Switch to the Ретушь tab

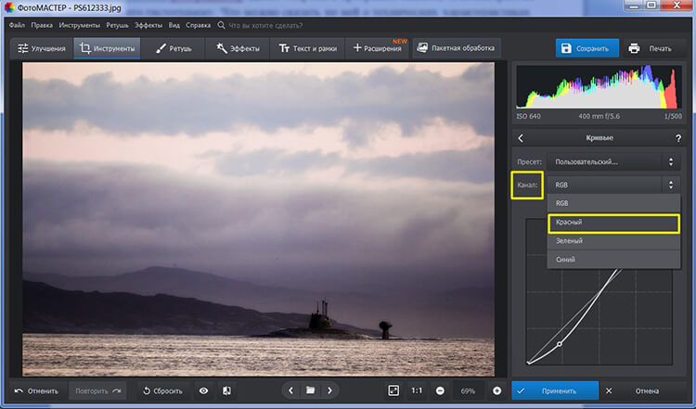click(174, 48)
